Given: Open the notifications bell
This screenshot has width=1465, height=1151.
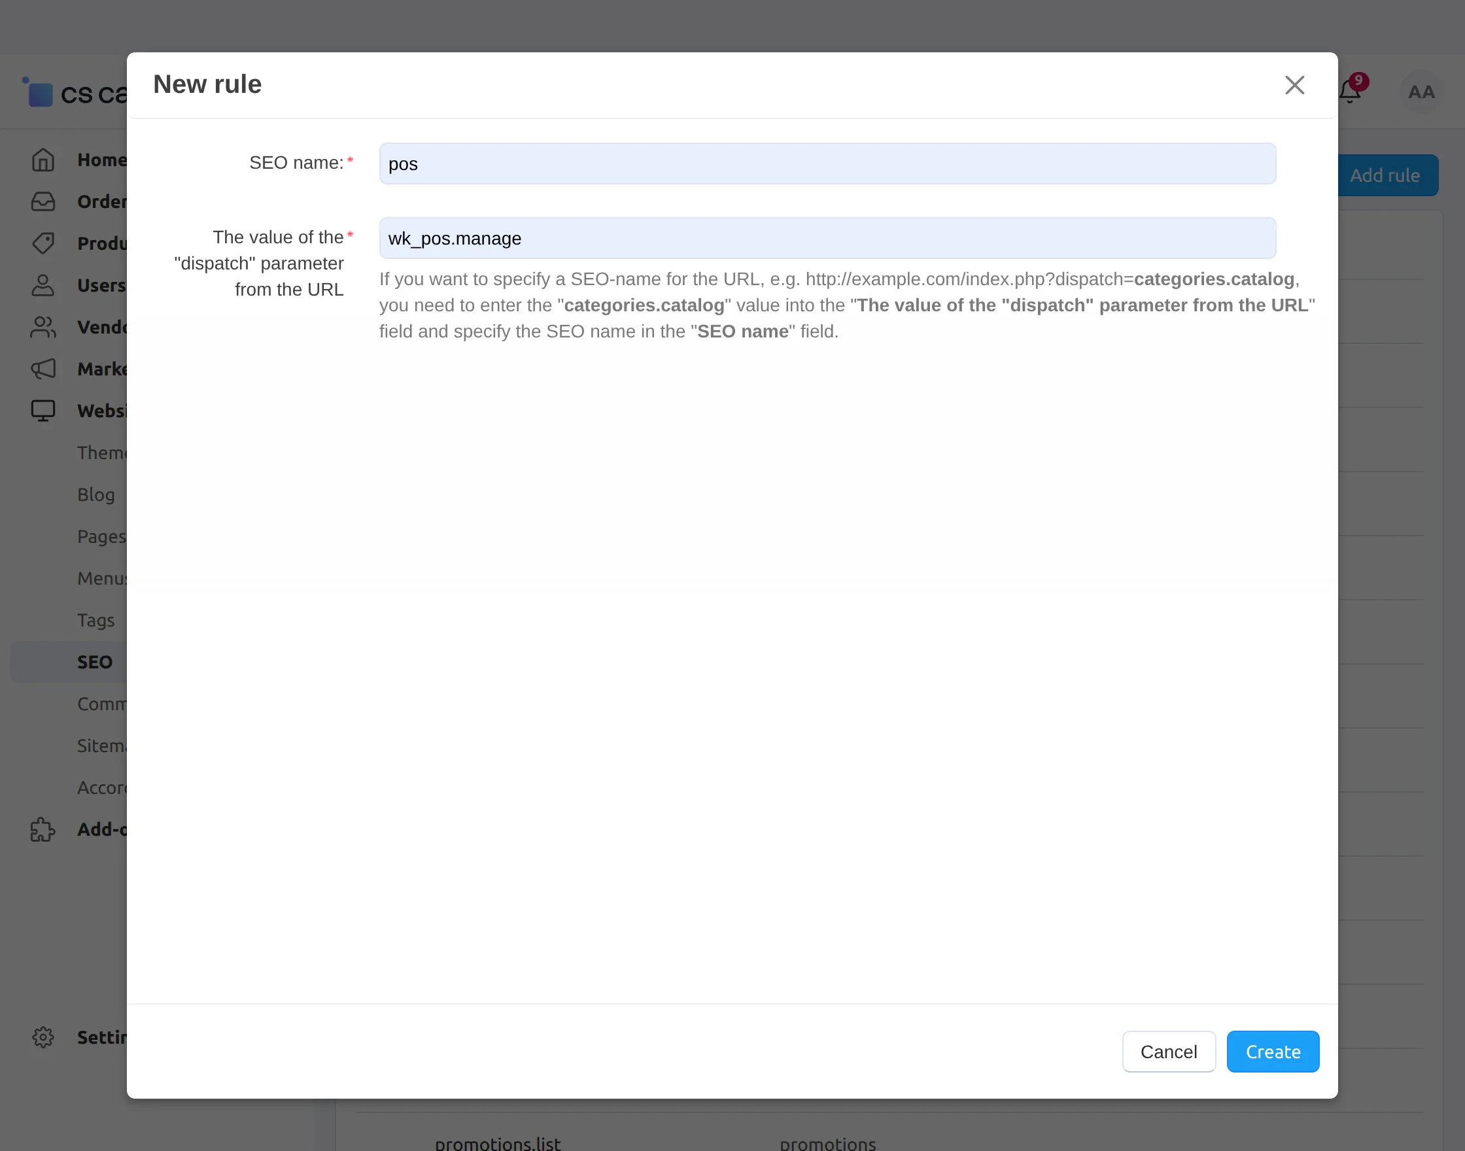Looking at the screenshot, I should point(1350,91).
